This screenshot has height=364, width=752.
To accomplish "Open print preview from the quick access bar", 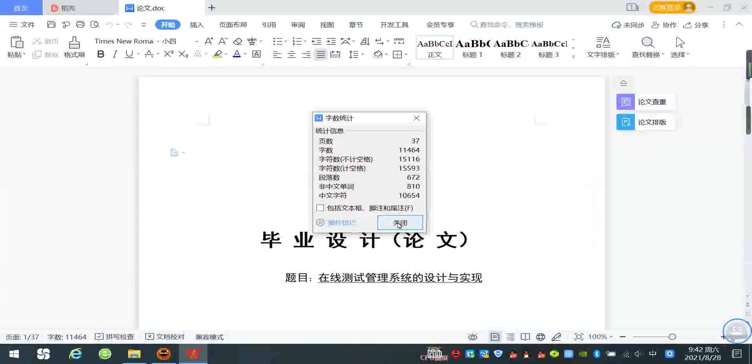I will 95,24.
